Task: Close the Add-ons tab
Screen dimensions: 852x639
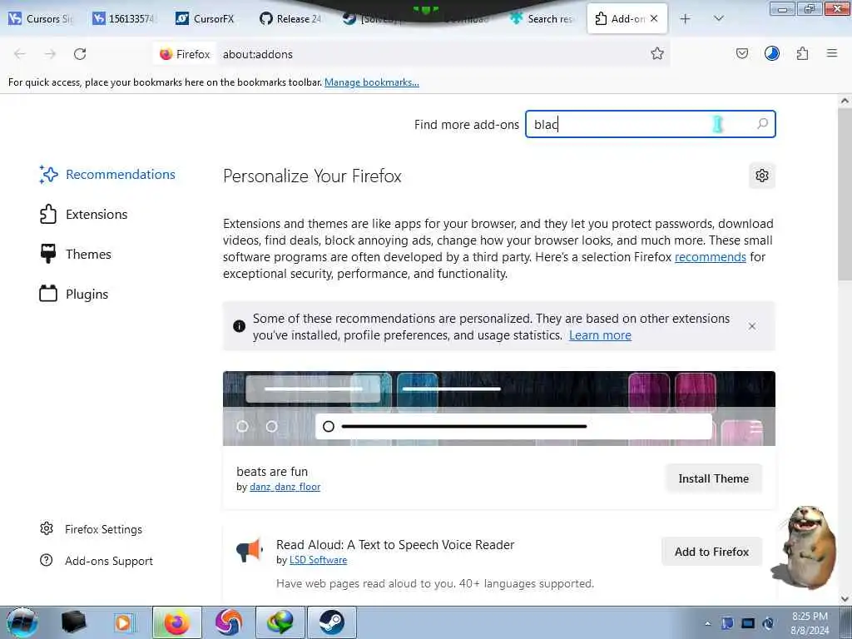Action: [654, 18]
